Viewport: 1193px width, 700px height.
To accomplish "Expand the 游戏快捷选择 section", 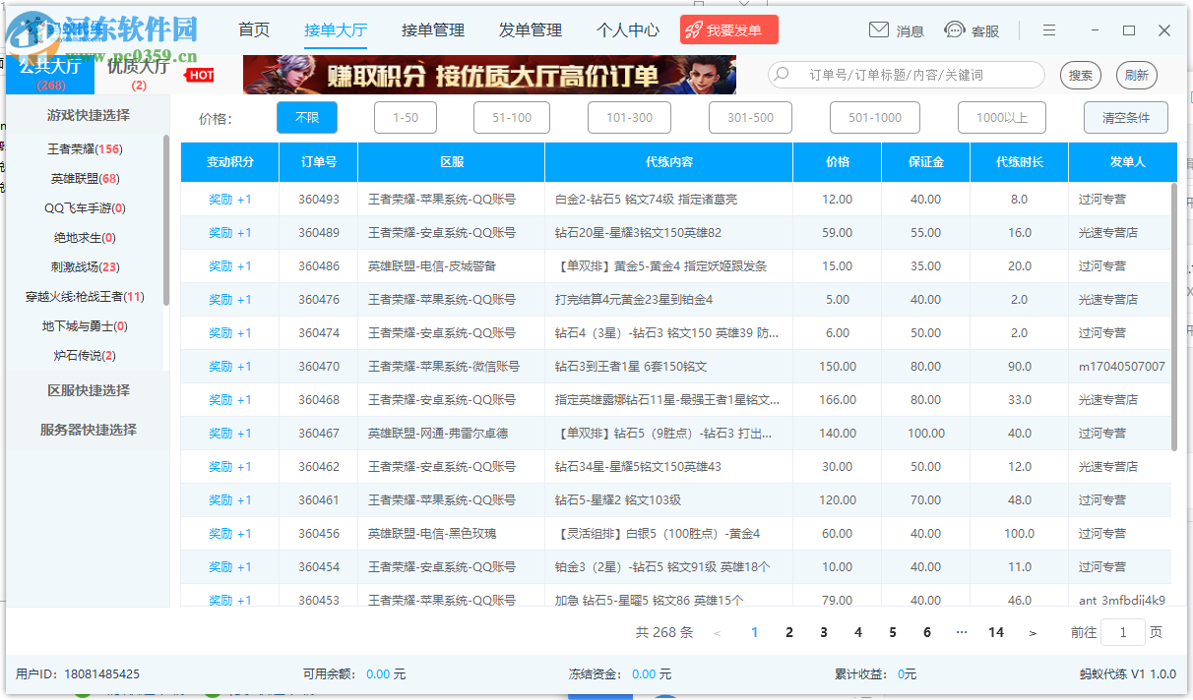I will 87,114.
